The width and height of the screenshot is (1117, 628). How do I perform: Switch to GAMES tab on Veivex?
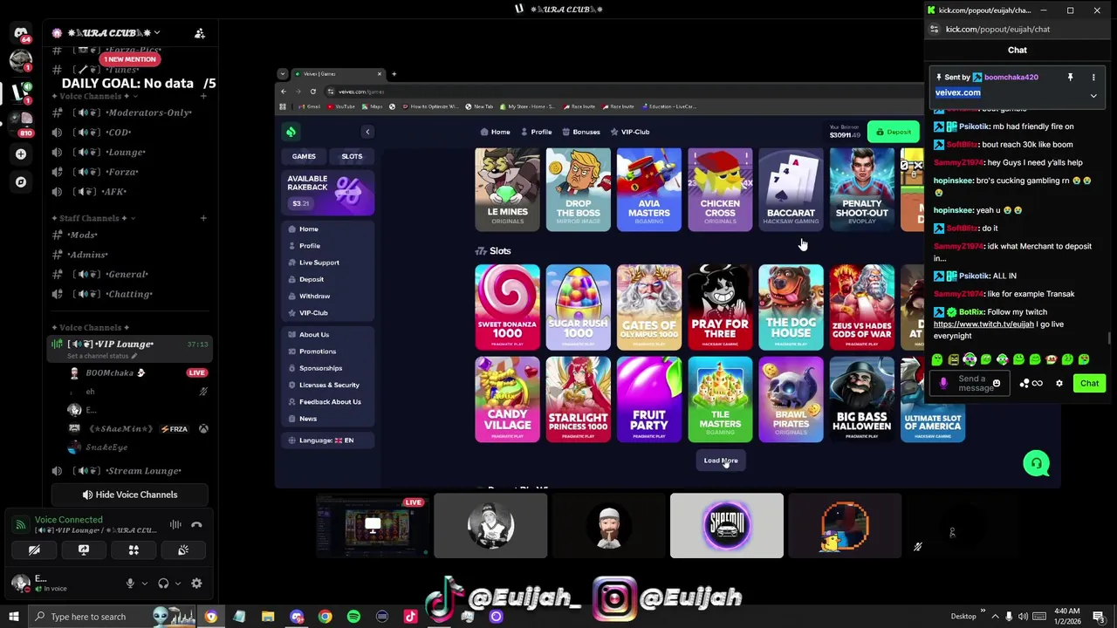(304, 156)
